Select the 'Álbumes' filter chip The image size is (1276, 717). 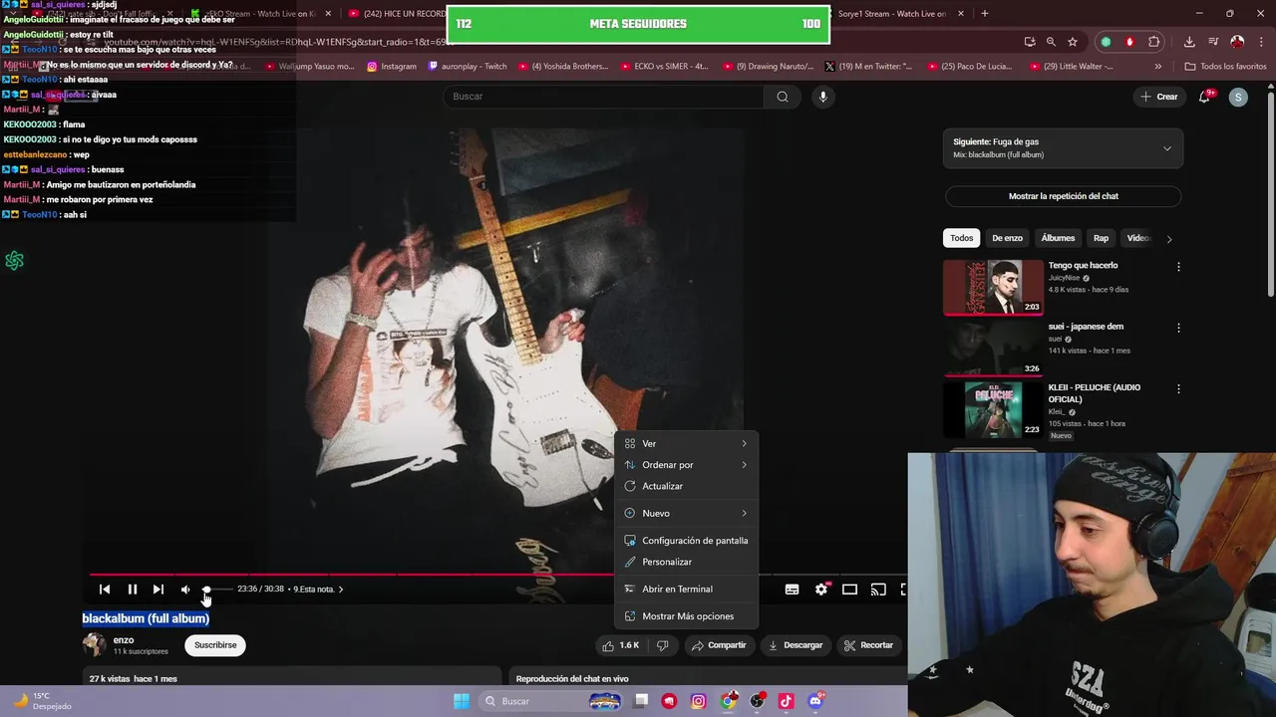(x=1058, y=238)
